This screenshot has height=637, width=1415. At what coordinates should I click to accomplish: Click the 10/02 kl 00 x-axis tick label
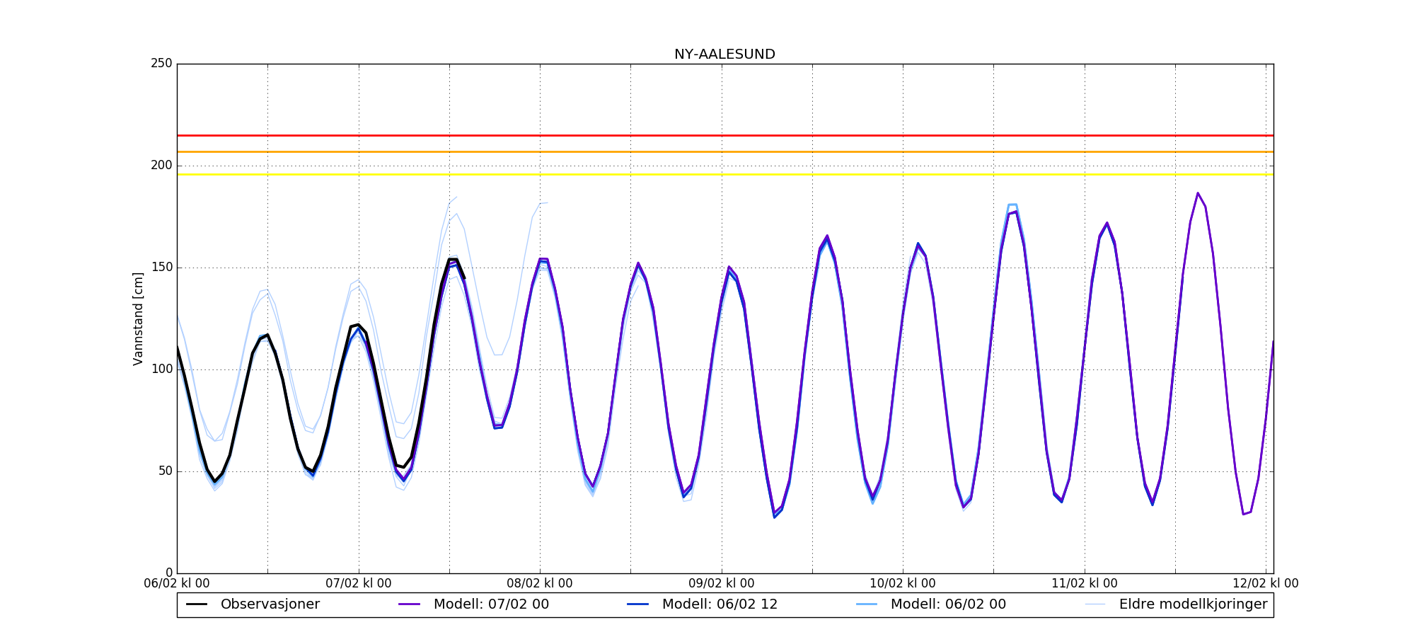[x=903, y=584]
